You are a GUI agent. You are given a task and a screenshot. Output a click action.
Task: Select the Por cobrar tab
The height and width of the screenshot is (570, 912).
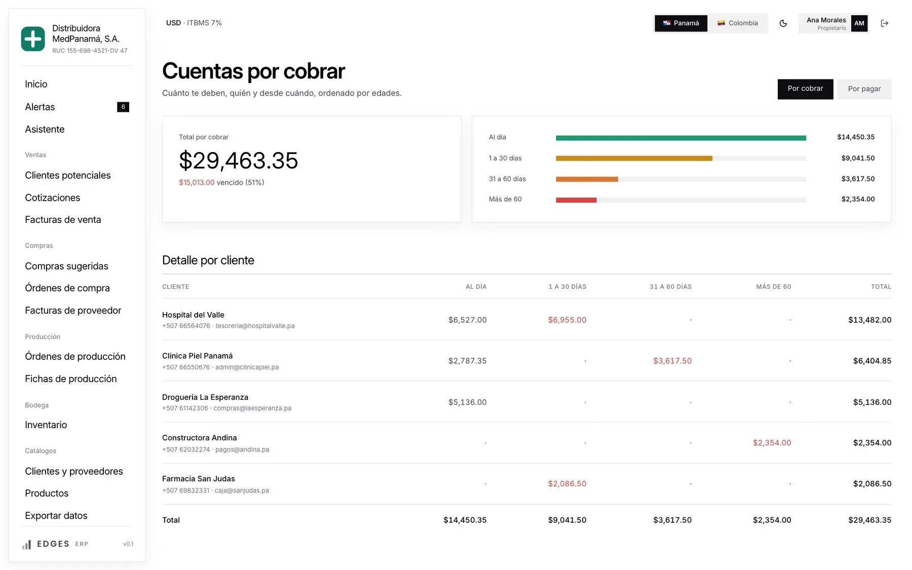coord(805,89)
